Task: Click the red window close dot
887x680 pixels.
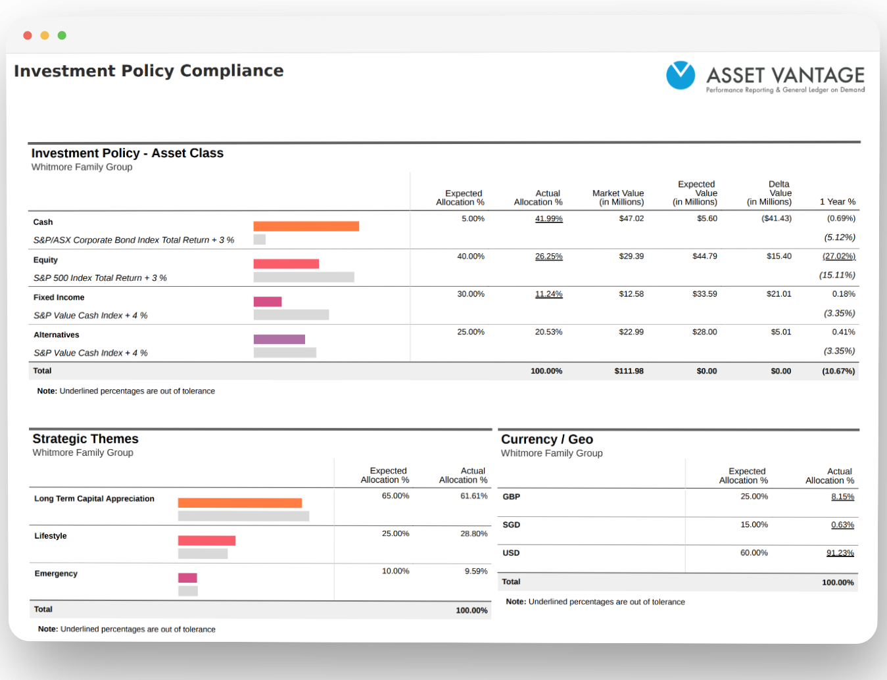Action: point(28,36)
